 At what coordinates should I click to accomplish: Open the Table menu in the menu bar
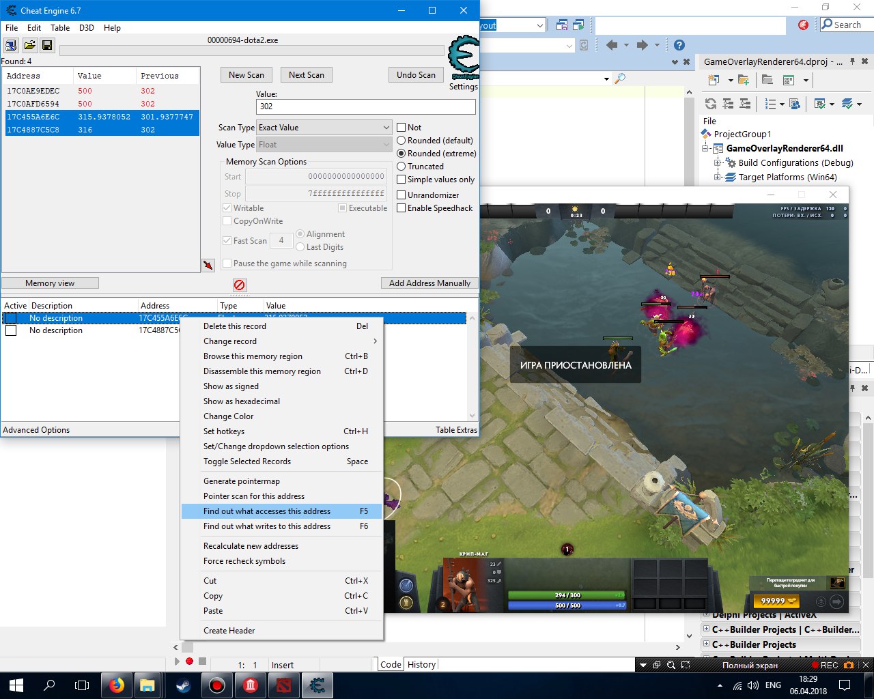60,28
